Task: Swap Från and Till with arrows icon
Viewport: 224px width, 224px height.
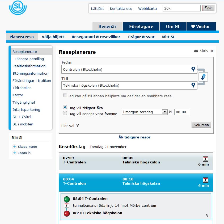Action: [x=203, y=77]
